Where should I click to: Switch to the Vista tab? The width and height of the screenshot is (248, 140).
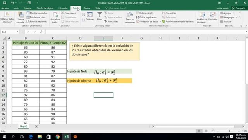(x=98, y=8)
